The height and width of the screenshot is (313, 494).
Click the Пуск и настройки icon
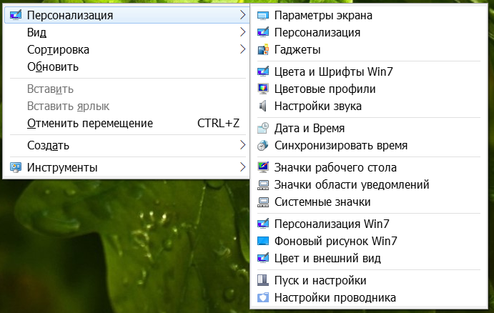click(263, 281)
